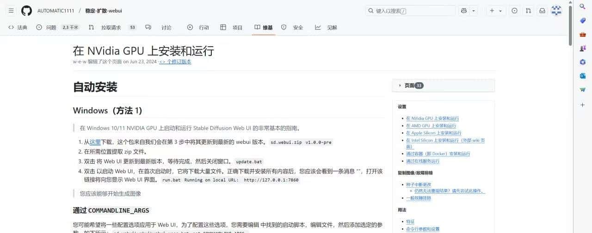Click the browser sidebar search magnifier icon

pyautogui.click(x=583, y=6)
